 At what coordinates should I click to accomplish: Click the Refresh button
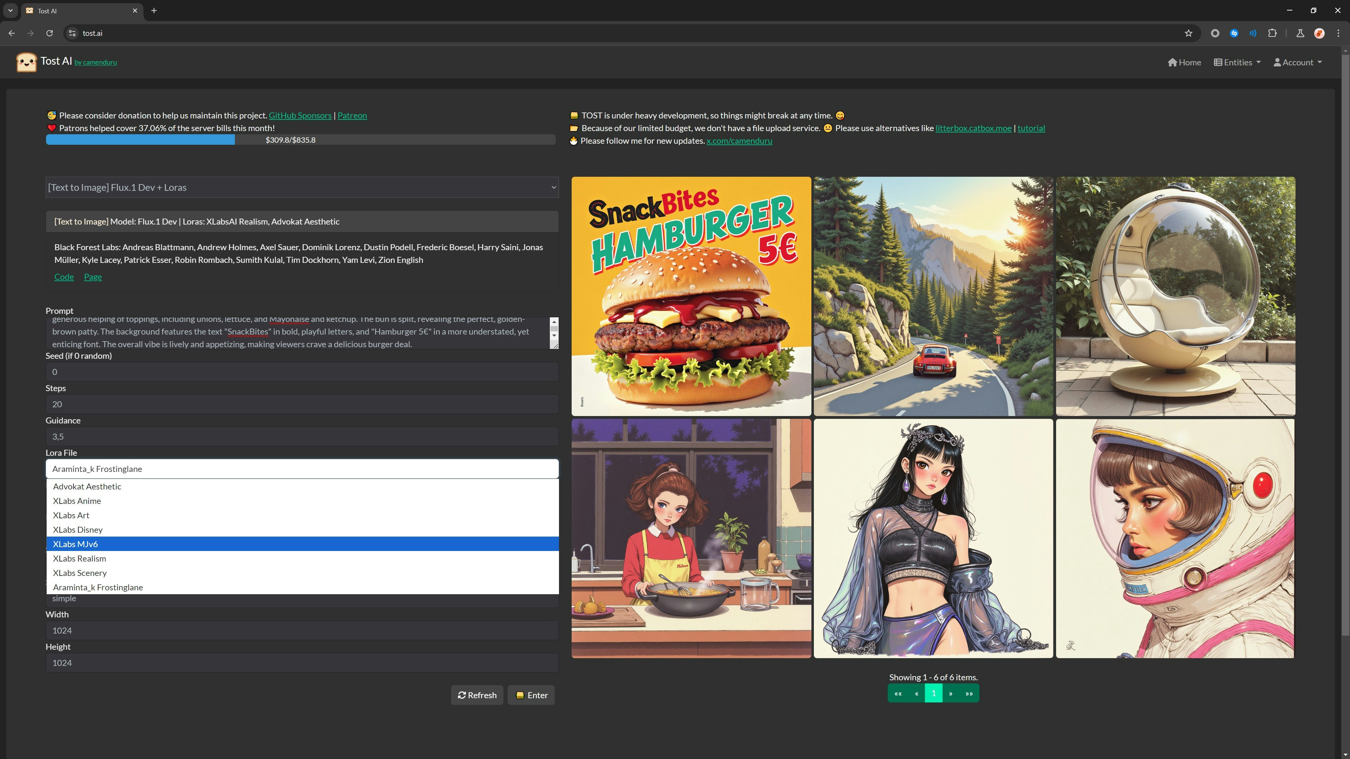pyautogui.click(x=477, y=695)
